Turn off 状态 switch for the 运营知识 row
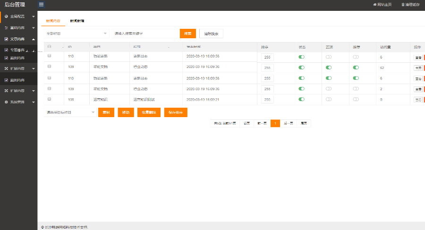The image size is (425, 230). (x=301, y=100)
